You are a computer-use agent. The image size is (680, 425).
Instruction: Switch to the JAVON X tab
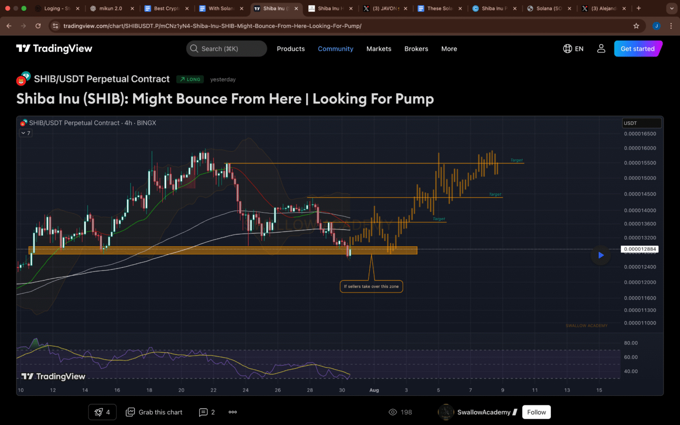click(x=385, y=8)
